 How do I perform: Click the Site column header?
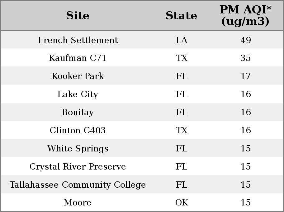point(78,16)
